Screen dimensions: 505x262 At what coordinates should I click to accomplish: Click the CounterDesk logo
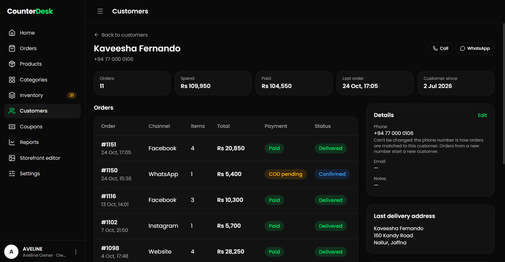(x=30, y=11)
